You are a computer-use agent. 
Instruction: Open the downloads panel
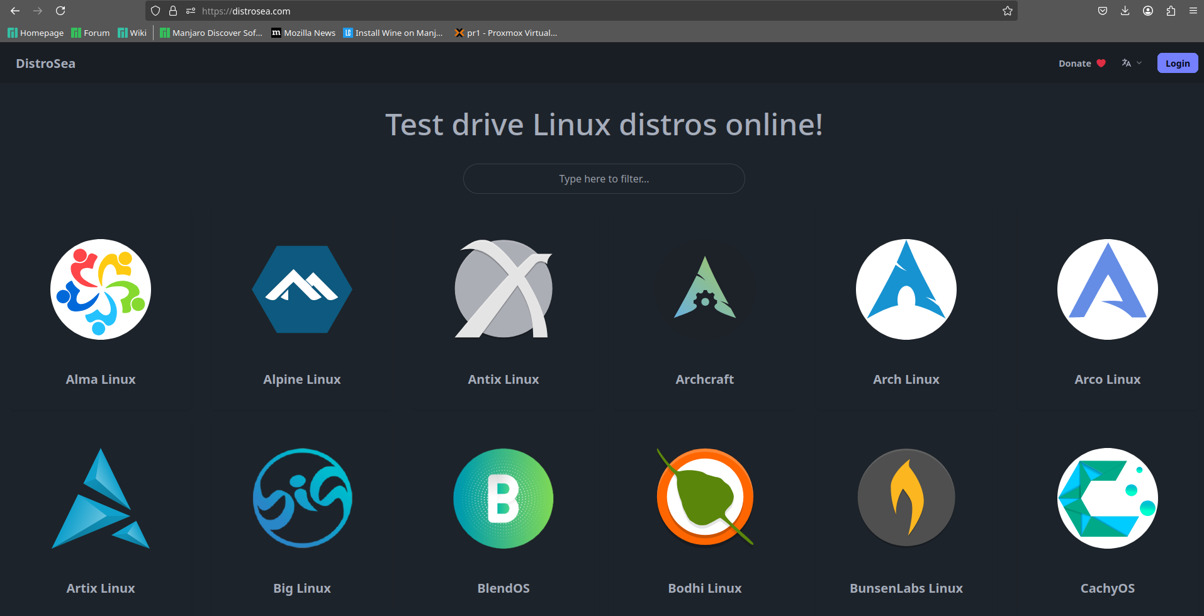(1125, 11)
